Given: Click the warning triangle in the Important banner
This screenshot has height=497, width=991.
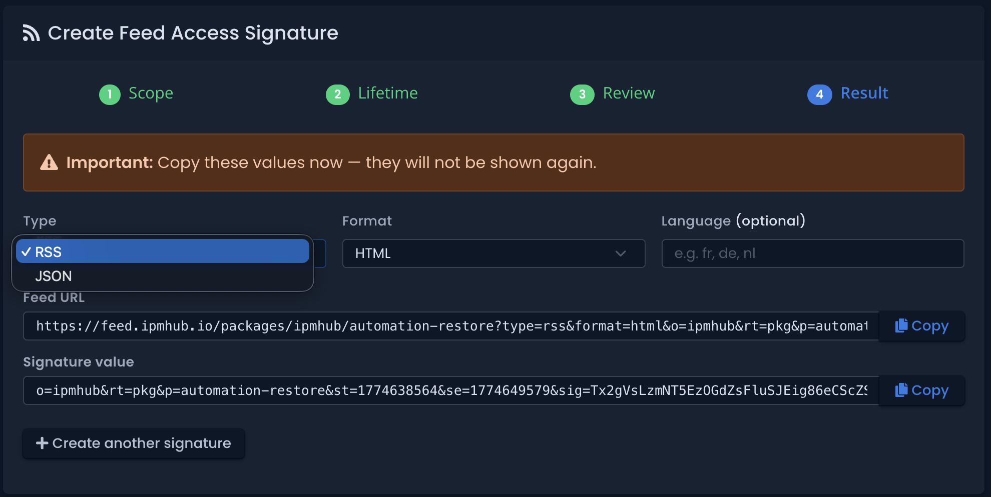Looking at the screenshot, I should pos(50,162).
